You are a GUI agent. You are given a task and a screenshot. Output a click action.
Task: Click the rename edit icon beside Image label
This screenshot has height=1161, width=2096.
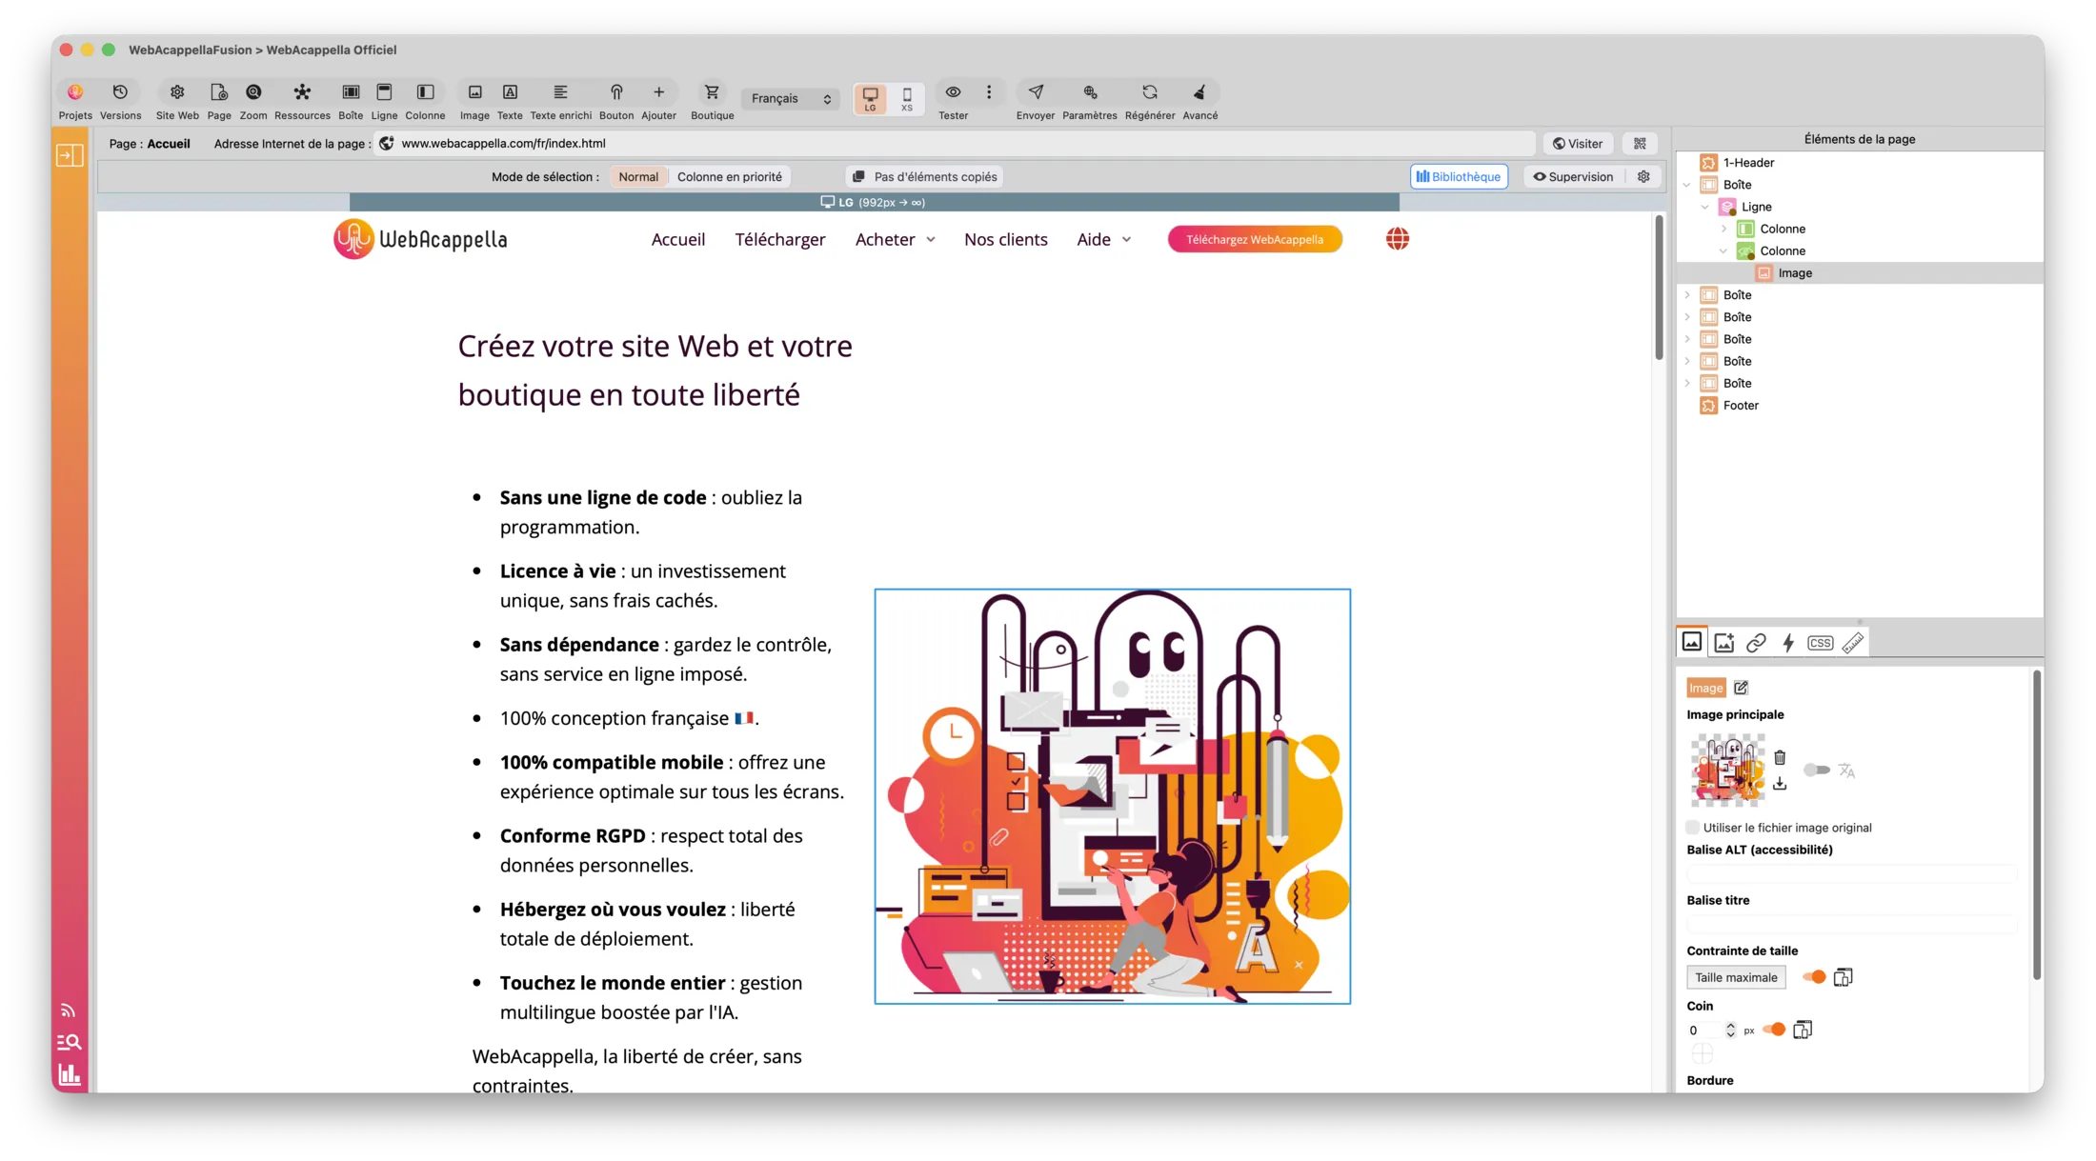pos(1741,688)
